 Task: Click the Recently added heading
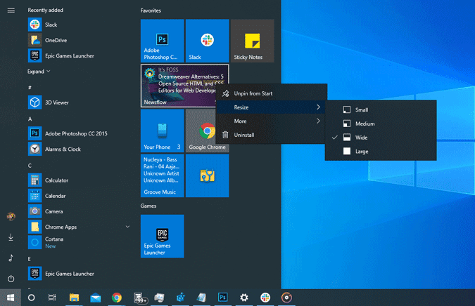(46, 10)
